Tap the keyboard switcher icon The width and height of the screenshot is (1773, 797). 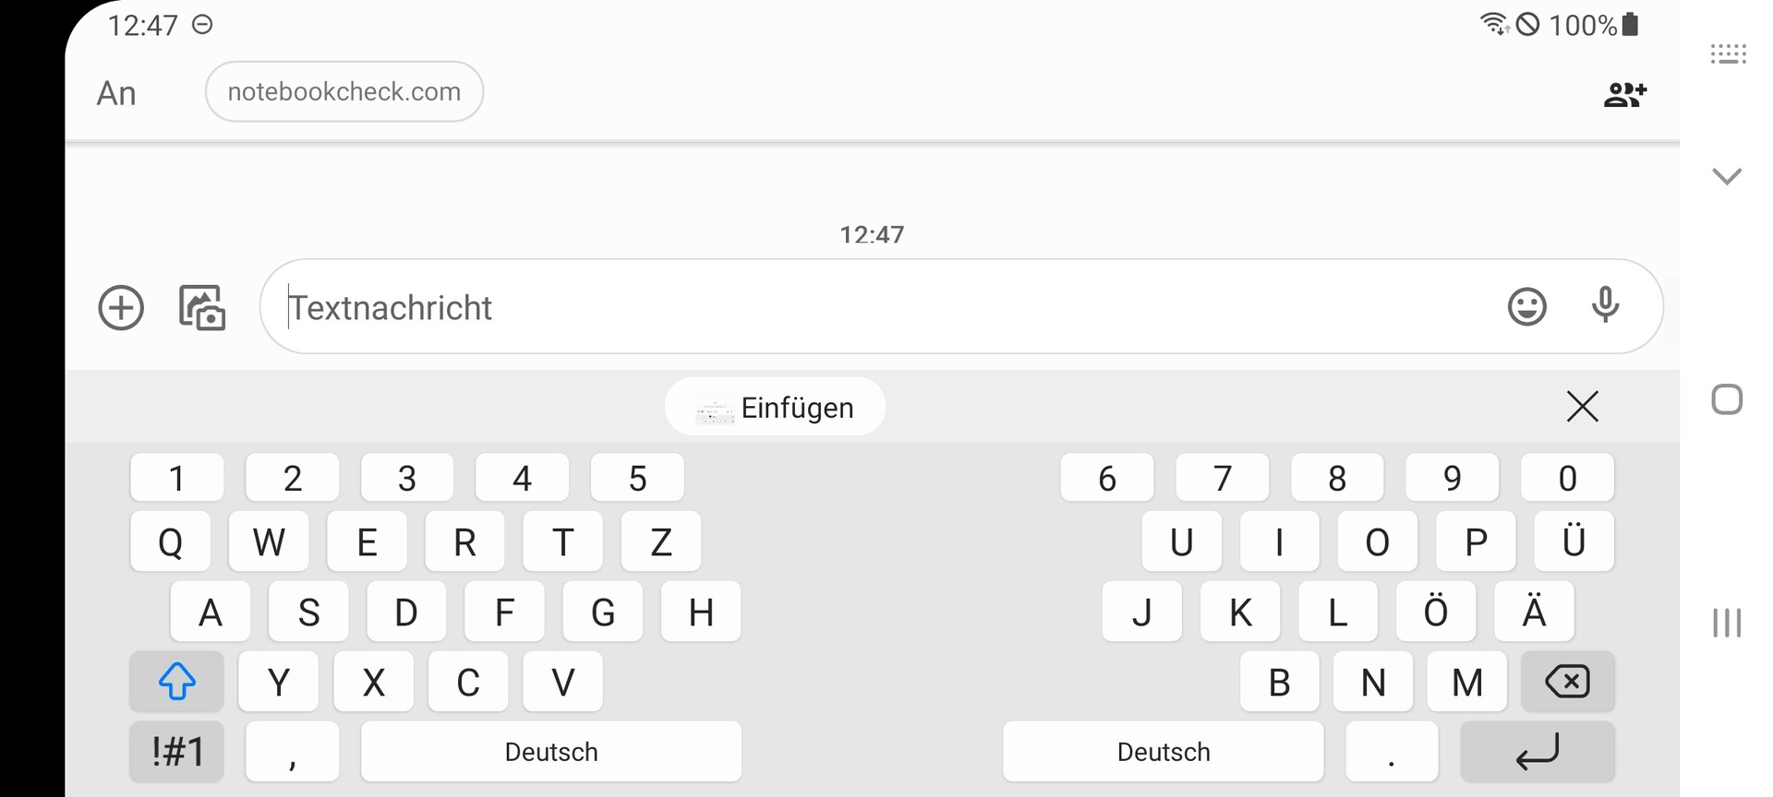pos(1728,54)
